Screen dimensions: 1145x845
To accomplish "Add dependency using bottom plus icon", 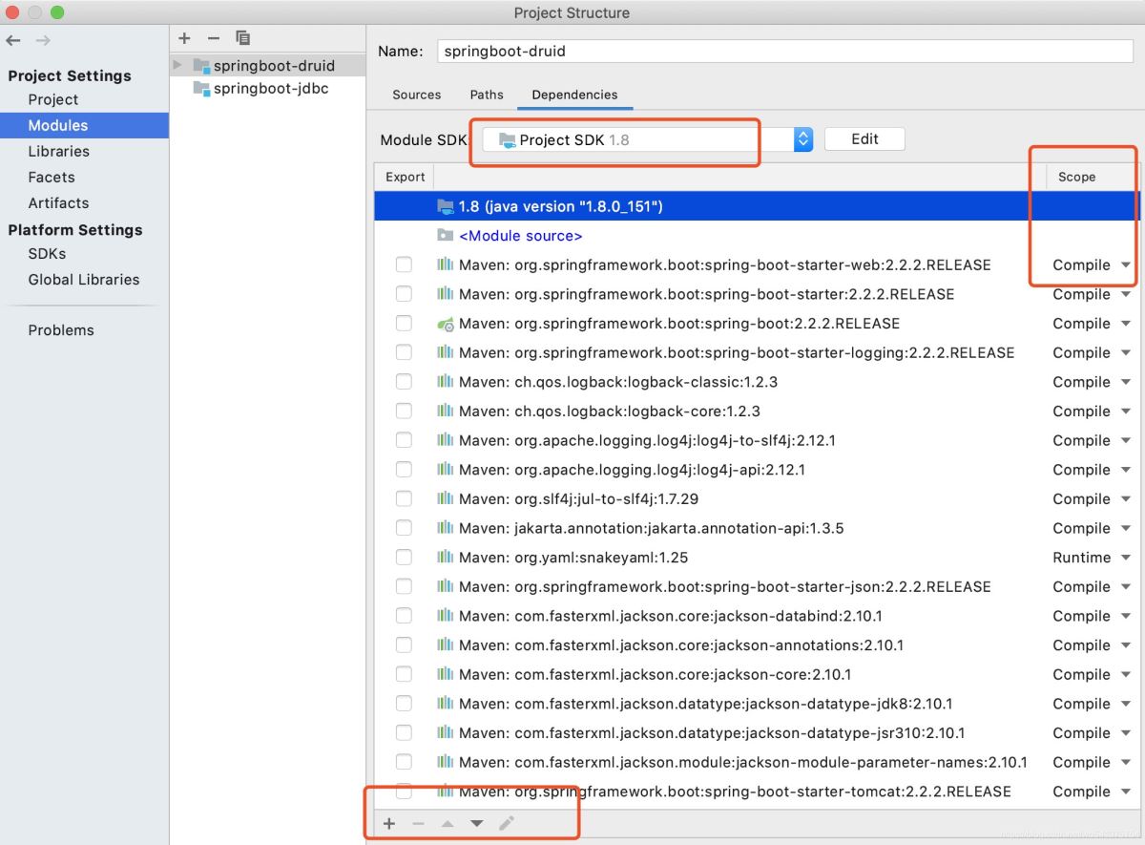I will coord(389,823).
